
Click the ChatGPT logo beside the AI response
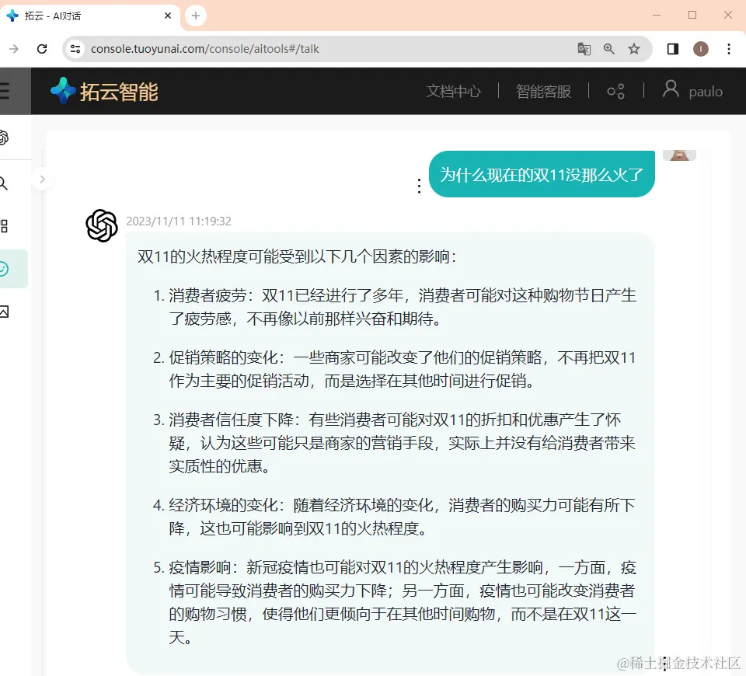click(x=101, y=225)
